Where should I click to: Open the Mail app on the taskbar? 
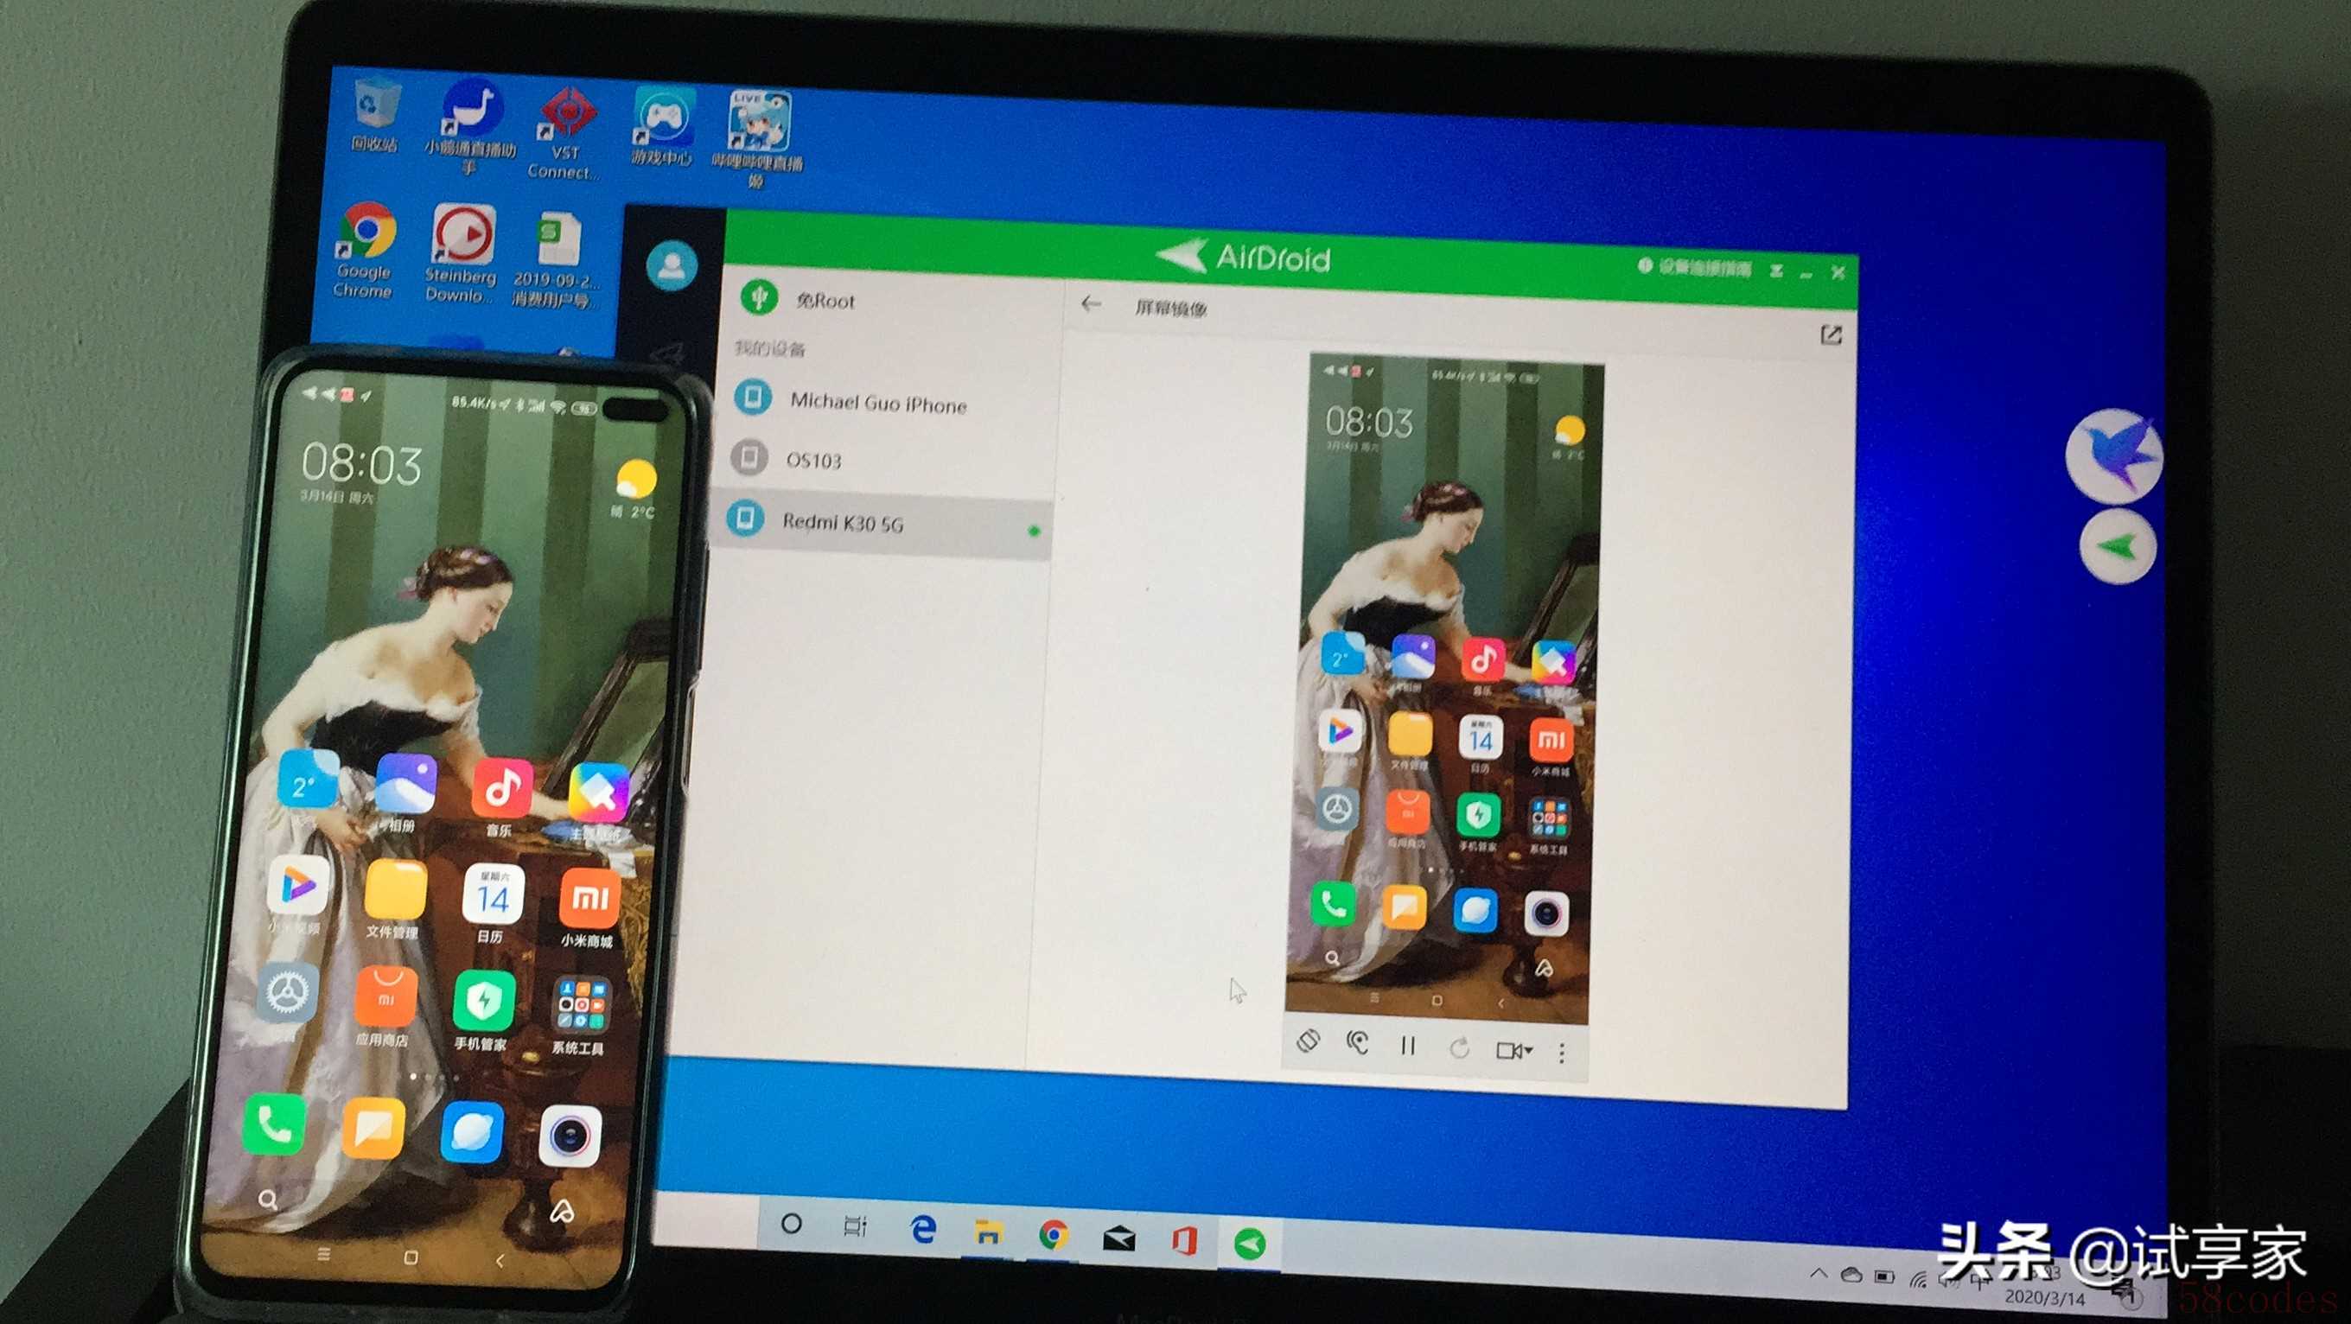pos(1119,1238)
